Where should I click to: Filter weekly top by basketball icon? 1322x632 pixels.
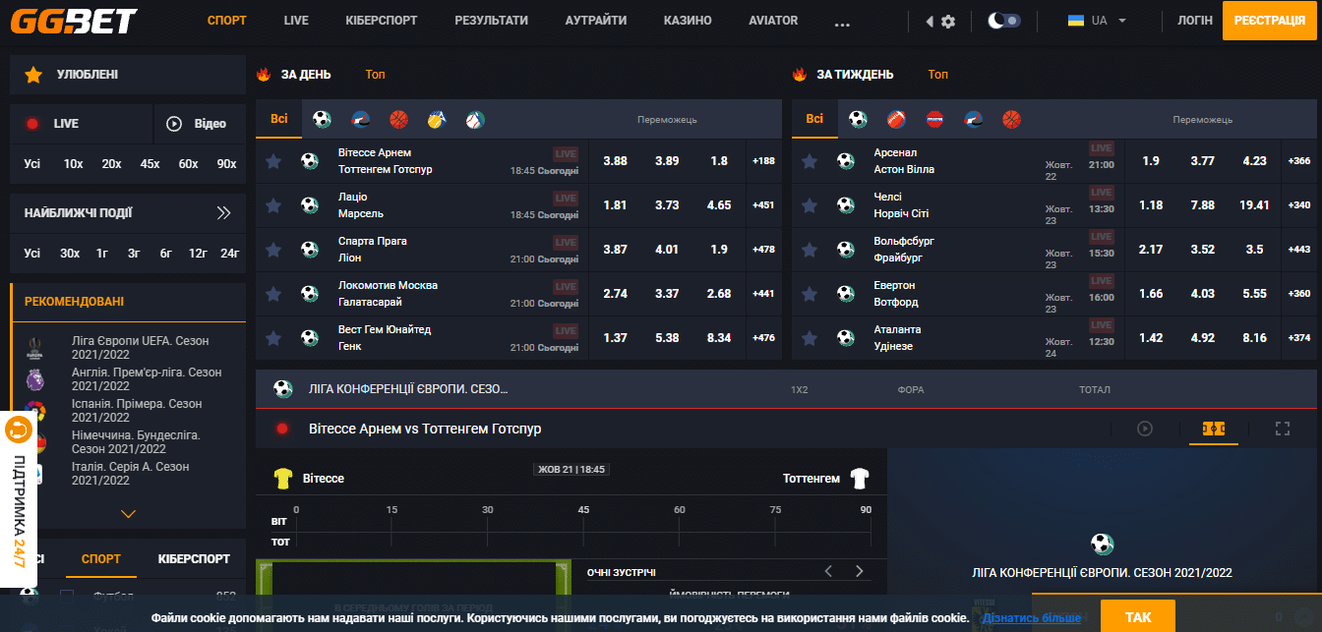point(1011,120)
